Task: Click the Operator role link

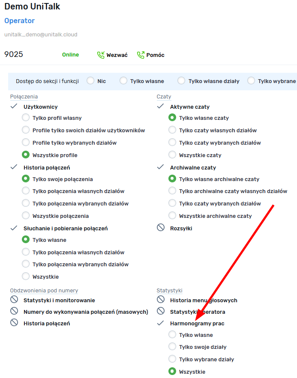Action: 19,21
